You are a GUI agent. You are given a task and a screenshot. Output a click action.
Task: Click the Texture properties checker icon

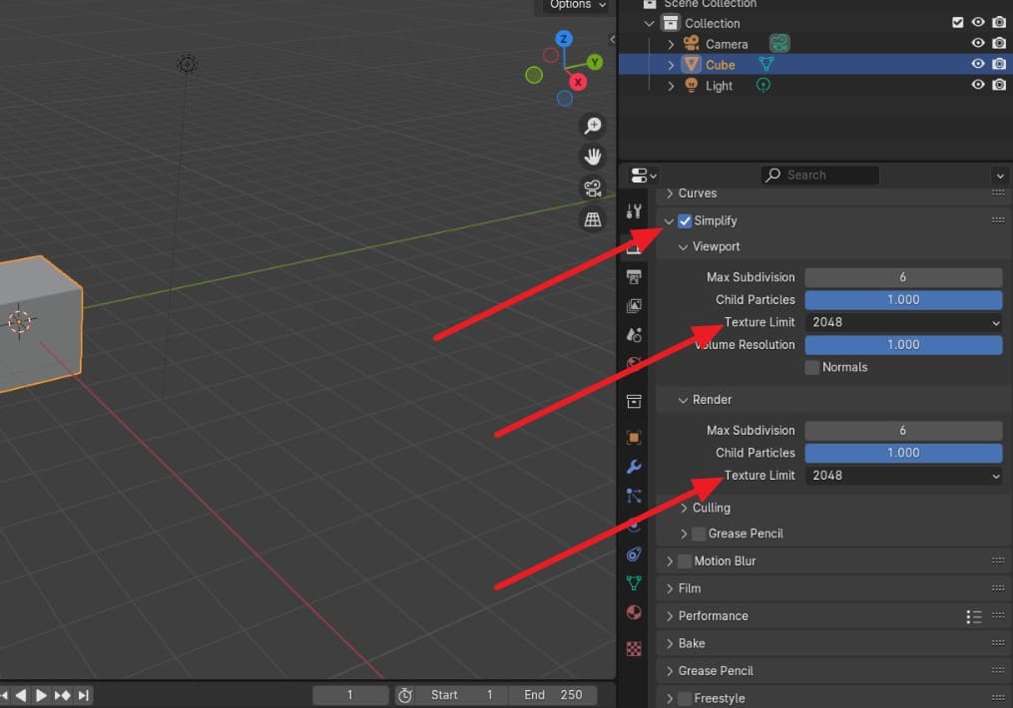(633, 648)
